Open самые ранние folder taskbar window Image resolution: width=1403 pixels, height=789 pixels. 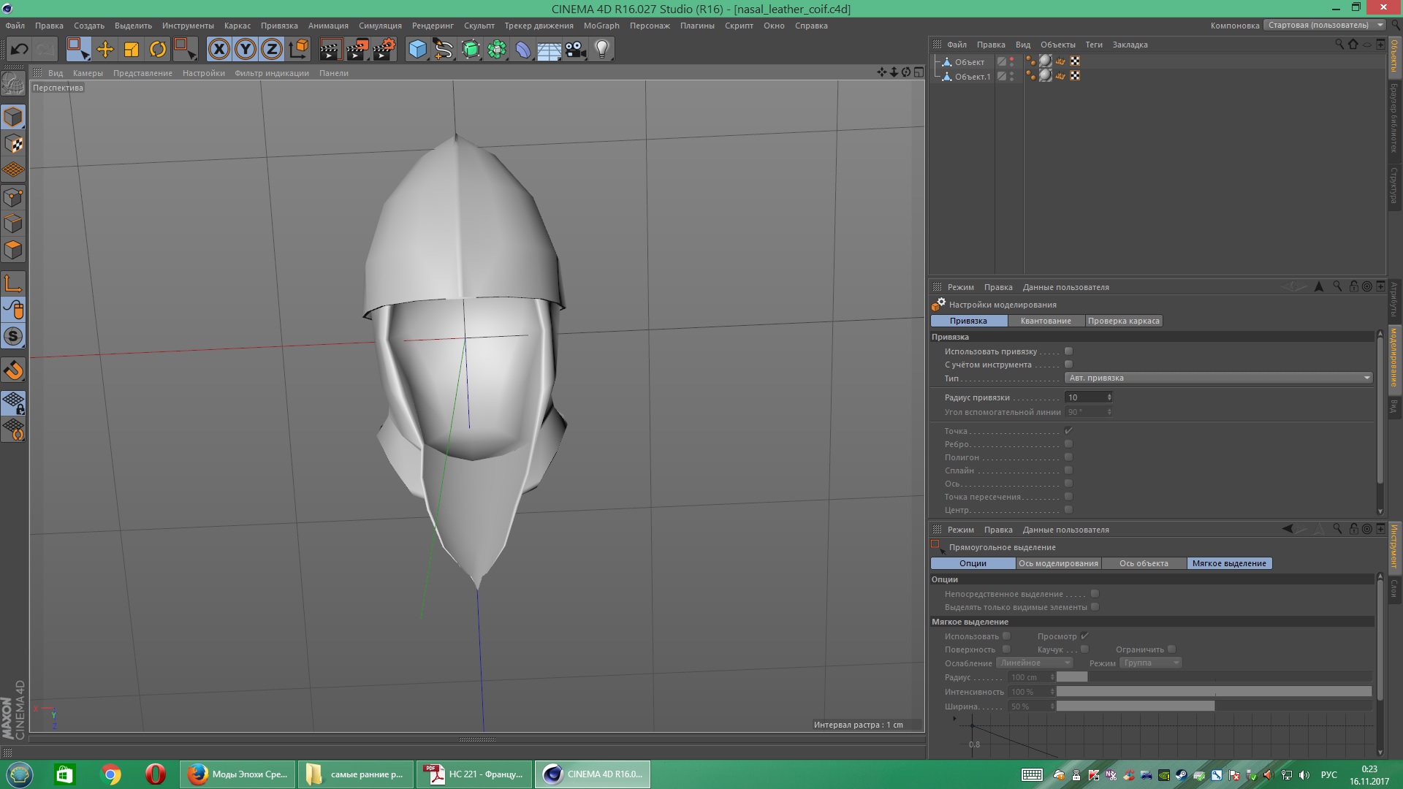pos(356,774)
